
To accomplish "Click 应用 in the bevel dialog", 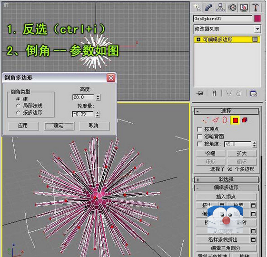I will point(24,126).
